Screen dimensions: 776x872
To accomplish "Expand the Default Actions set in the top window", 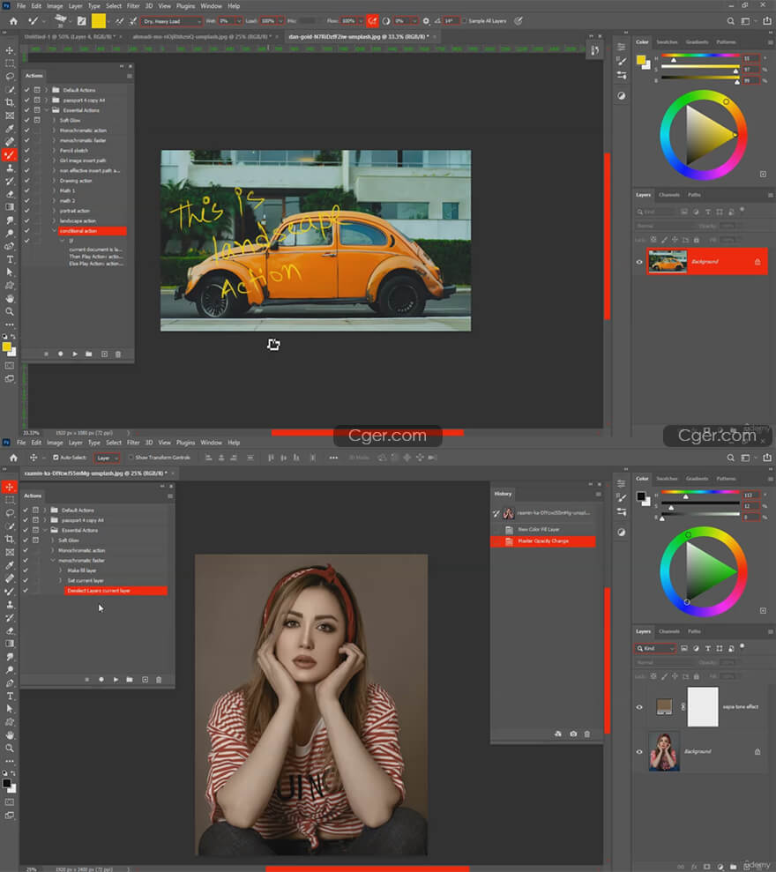I will click(x=46, y=90).
